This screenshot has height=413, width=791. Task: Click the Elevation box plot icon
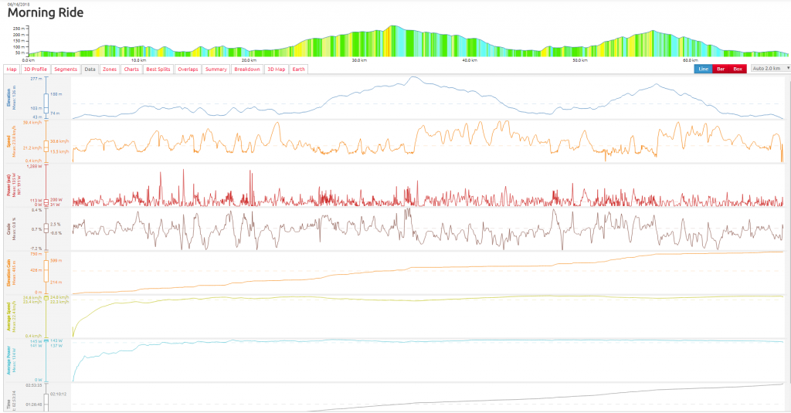[x=46, y=102]
